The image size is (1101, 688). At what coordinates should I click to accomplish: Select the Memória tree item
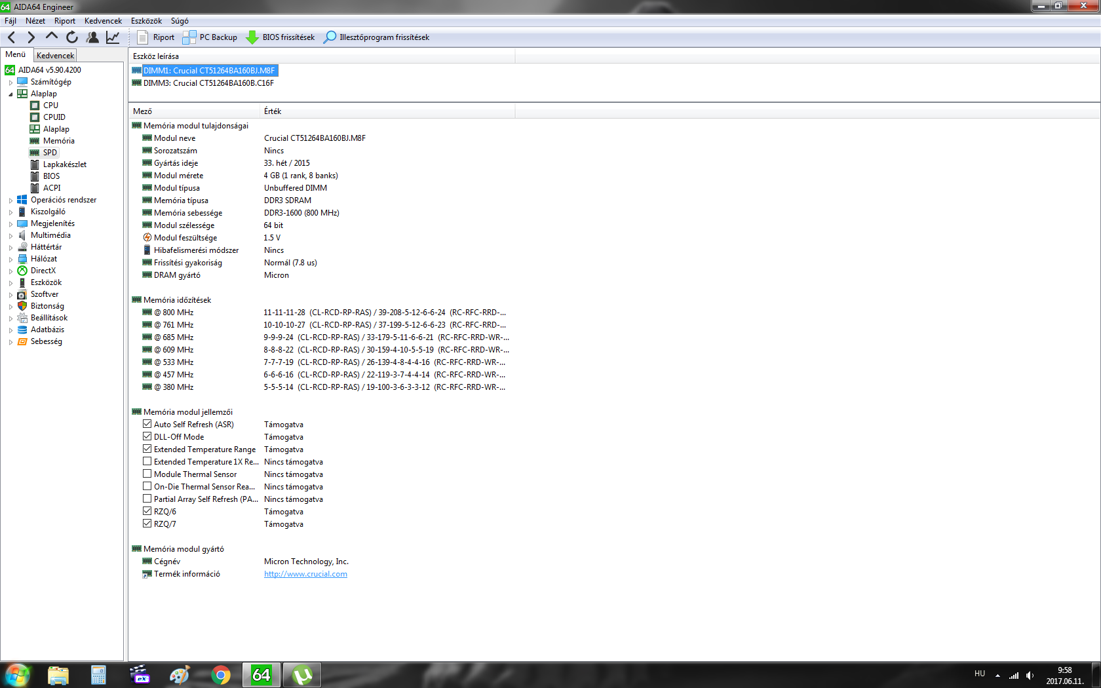pyautogui.click(x=58, y=140)
